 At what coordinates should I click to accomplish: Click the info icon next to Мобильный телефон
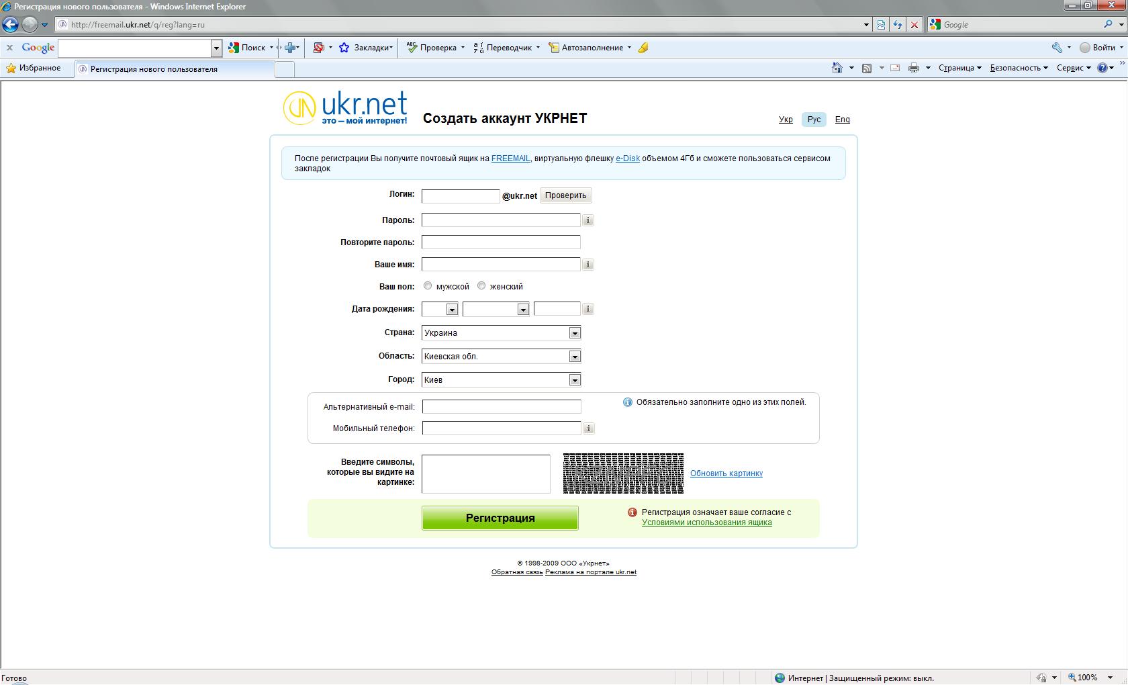point(589,428)
